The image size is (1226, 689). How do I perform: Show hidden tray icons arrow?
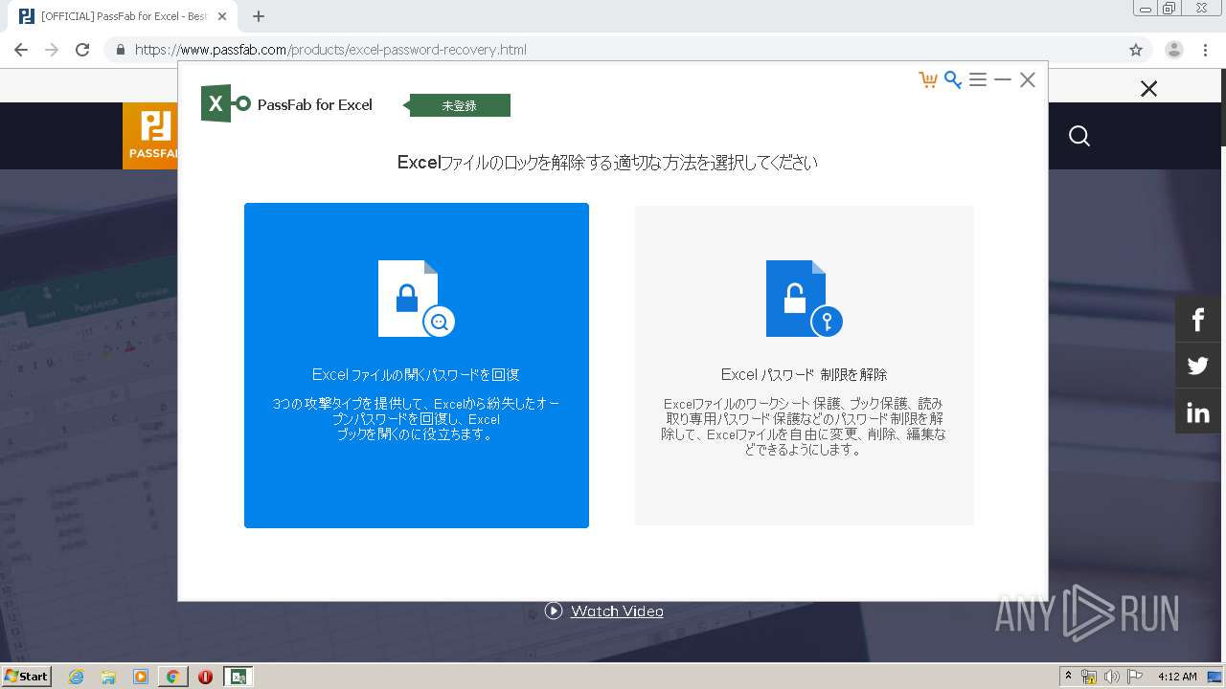click(x=1069, y=677)
